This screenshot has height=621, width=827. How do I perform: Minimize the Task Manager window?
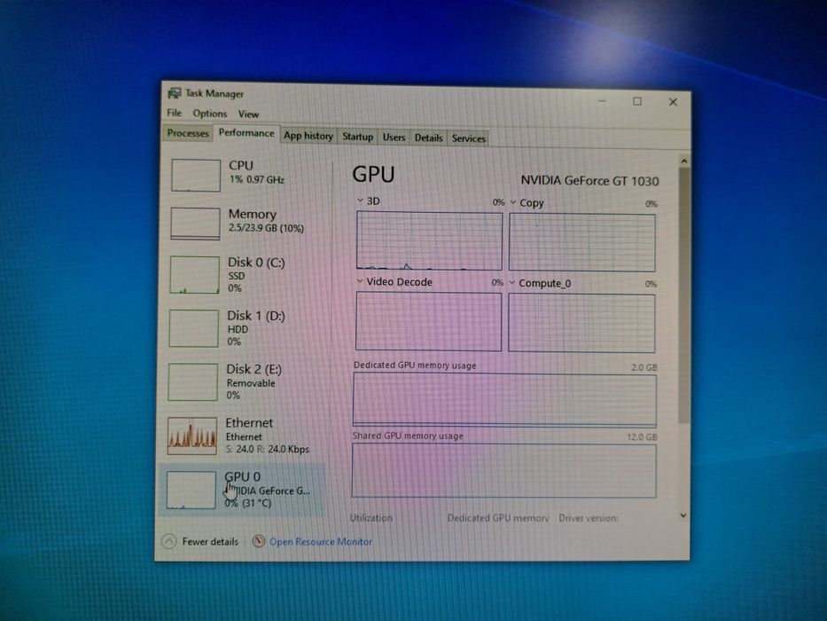coord(603,100)
